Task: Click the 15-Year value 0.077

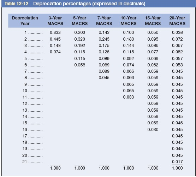Action: click(x=153, y=52)
